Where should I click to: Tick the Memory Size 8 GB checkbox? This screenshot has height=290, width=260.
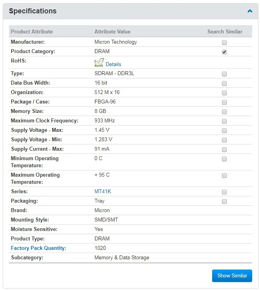point(224,112)
